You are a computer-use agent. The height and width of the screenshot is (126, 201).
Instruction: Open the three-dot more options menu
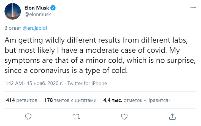point(193,8)
